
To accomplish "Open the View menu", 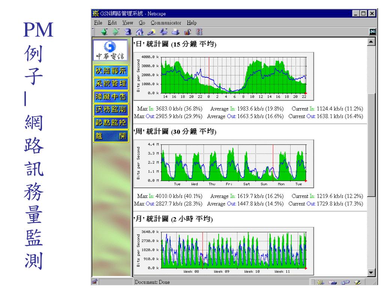I will (x=127, y=23).
